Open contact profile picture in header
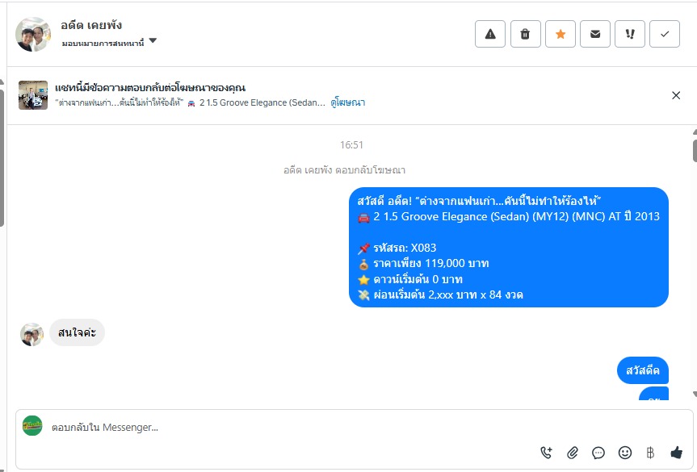Viewport: 697px width, 472px height. coord(33,34)
